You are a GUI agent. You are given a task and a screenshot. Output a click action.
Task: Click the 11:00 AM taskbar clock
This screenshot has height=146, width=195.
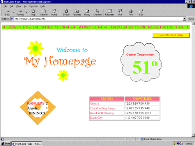tap(189, 144)
